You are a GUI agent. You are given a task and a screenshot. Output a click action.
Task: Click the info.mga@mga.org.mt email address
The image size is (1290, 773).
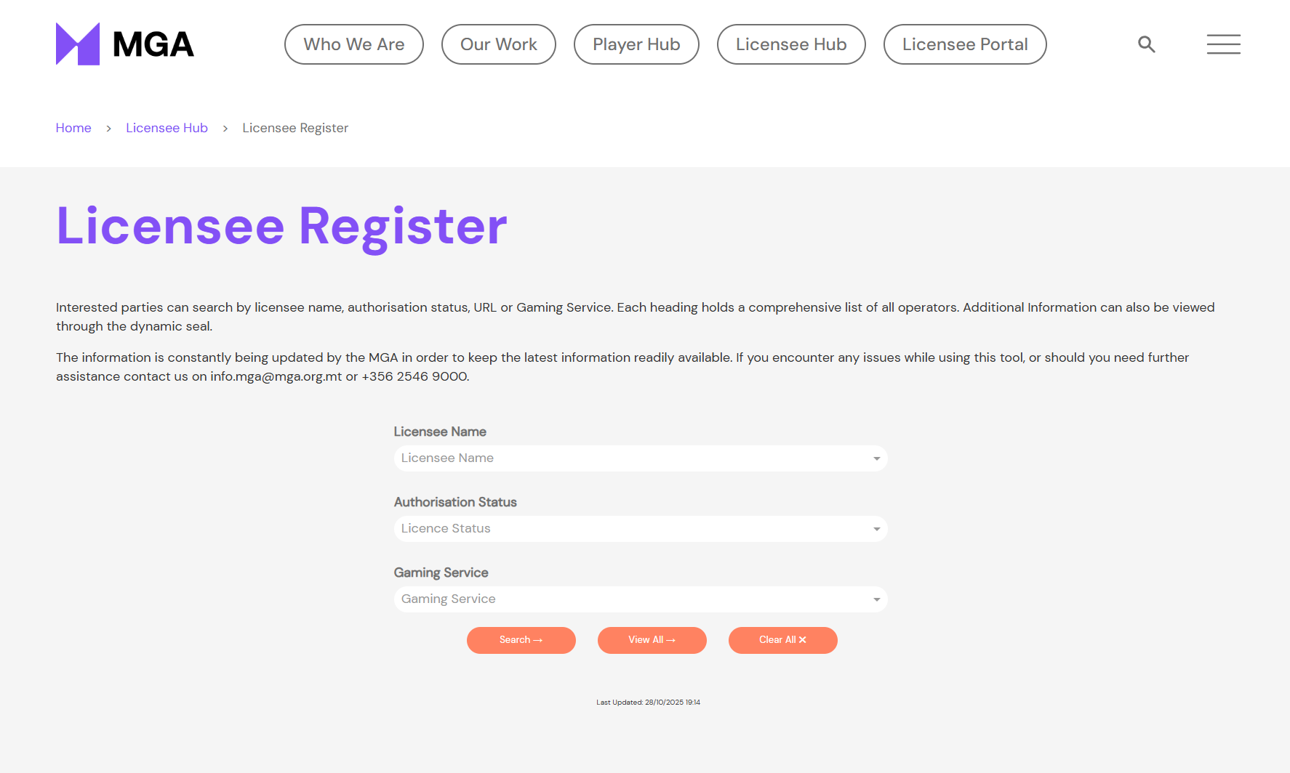tap(276, 376)
